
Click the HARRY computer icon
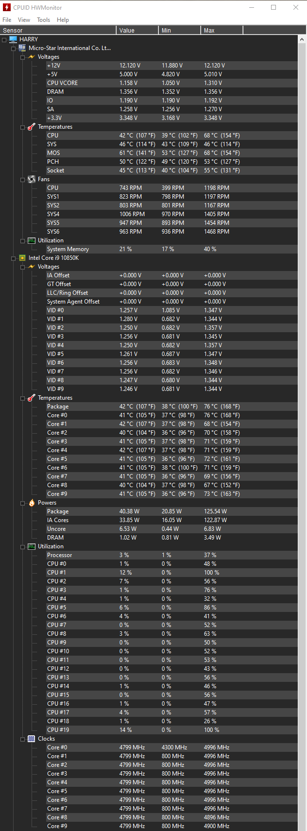(x=13, y=39)
